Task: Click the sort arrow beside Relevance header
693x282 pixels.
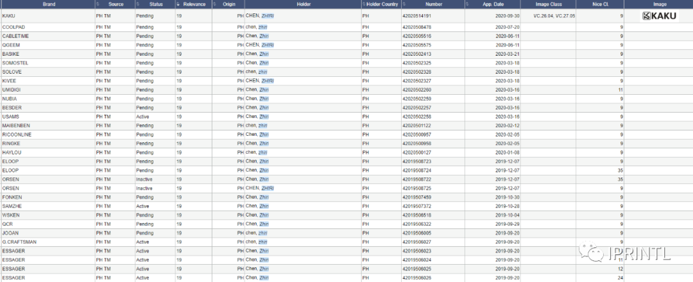Action: point(178,4)
